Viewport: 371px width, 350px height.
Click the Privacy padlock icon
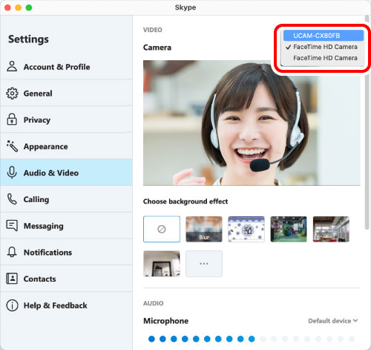(12, 120)
